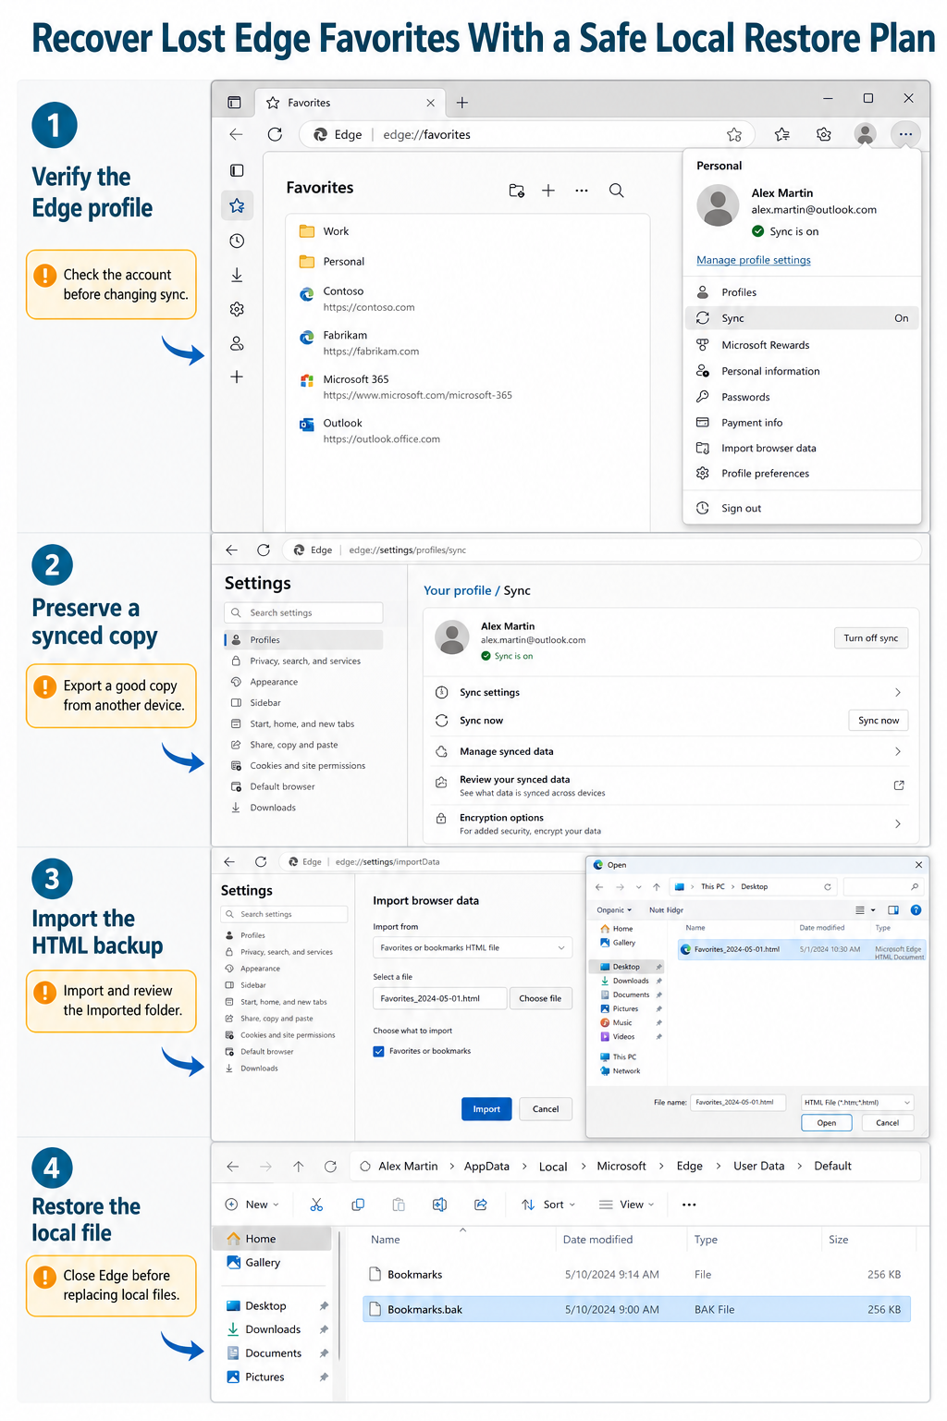Screen dimensions: 947x1421
Task: Open a new tab with the plus button
Action: [x=462, y=103]
